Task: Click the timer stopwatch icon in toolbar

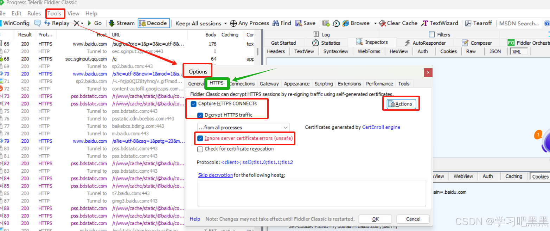Action: (337, 23)
